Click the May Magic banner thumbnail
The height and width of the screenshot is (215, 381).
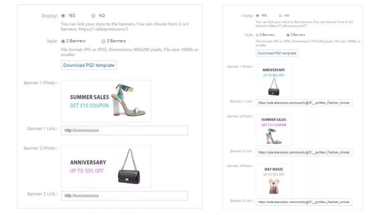274,180
